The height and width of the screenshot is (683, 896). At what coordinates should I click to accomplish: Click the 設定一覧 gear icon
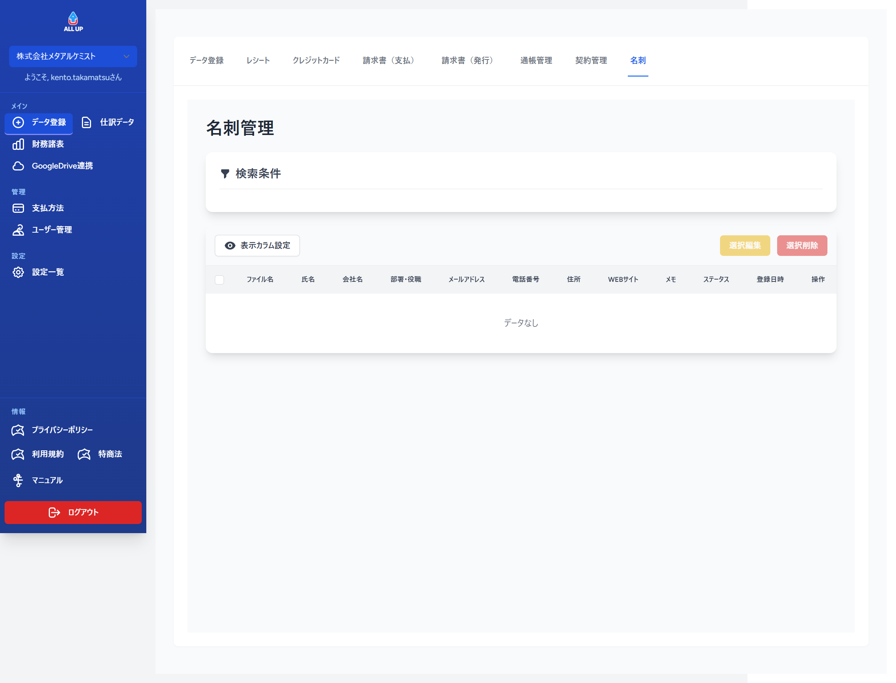18,272
